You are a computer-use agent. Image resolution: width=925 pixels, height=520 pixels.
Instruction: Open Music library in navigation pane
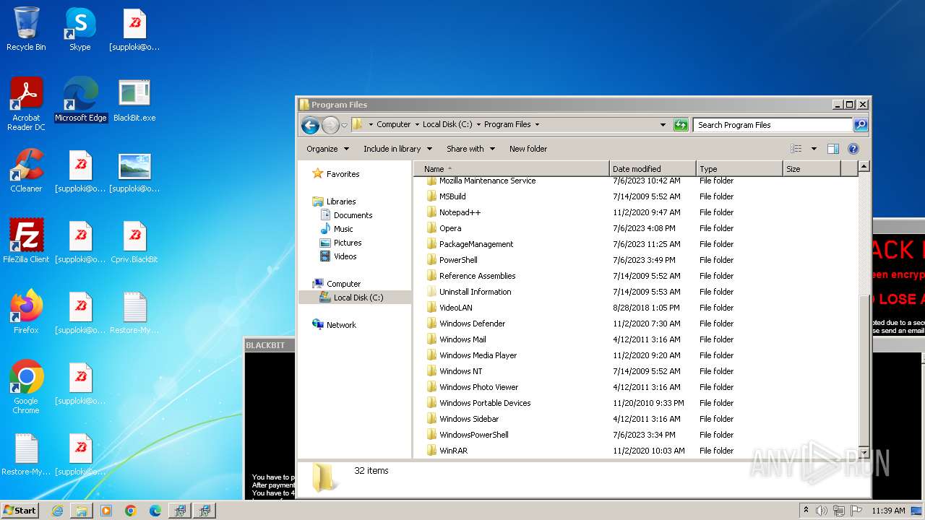pyautogui.click(x=343, y=229)
